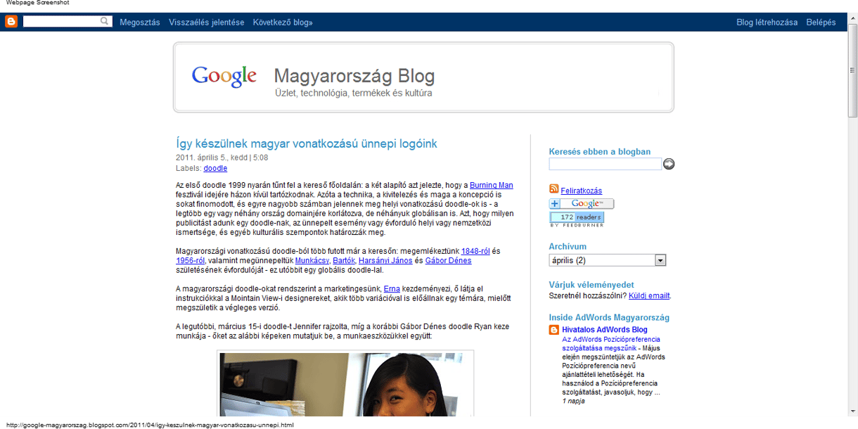
Task: Open the doodle label link
Action: [215, 168]
